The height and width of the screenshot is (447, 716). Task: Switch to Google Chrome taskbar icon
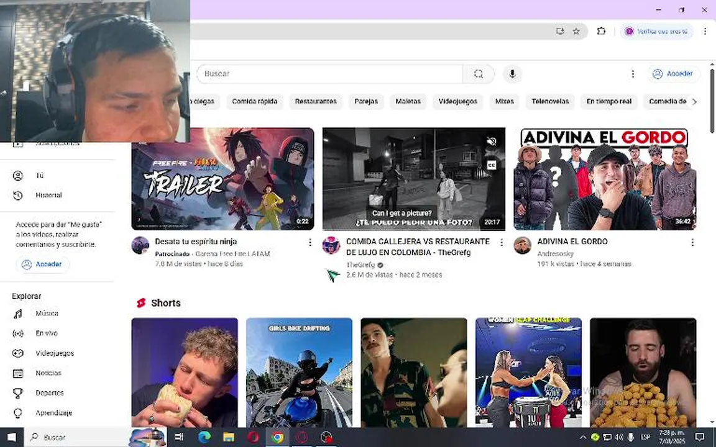277,438
